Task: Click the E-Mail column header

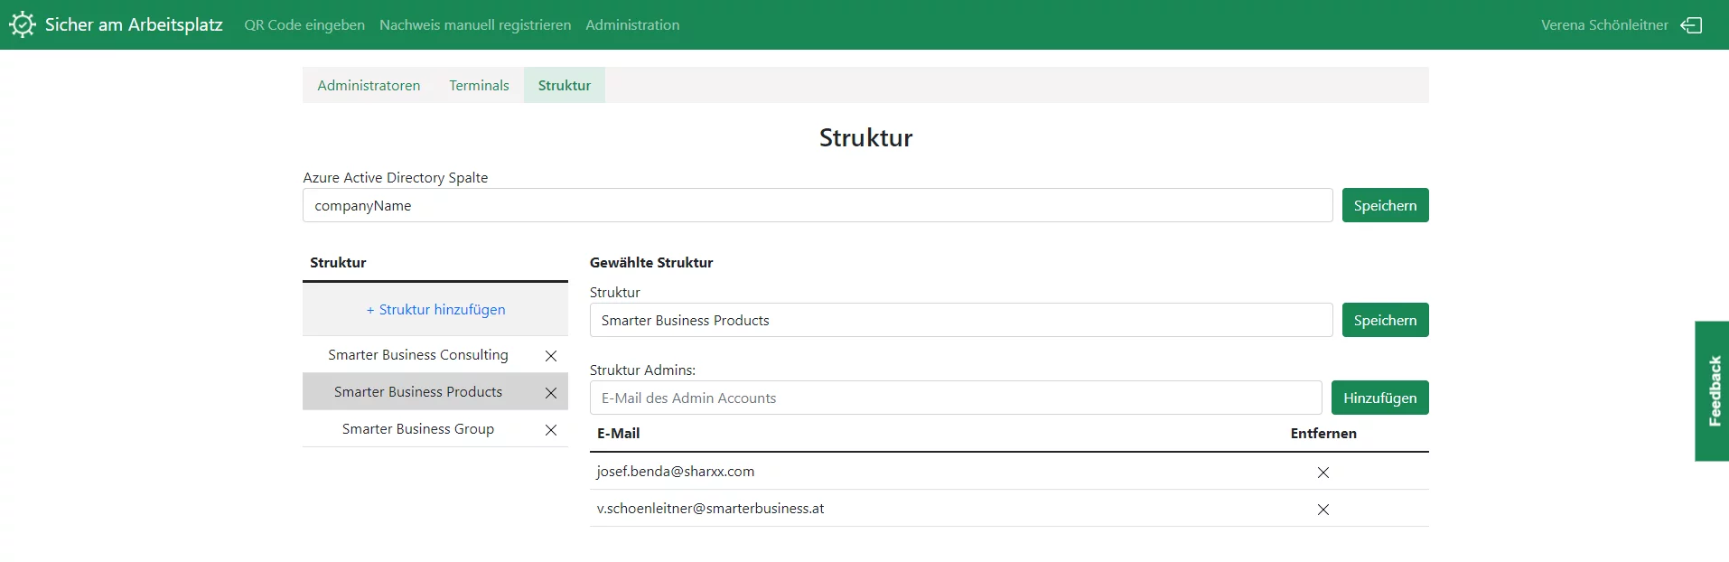Action: click(619, 434)
